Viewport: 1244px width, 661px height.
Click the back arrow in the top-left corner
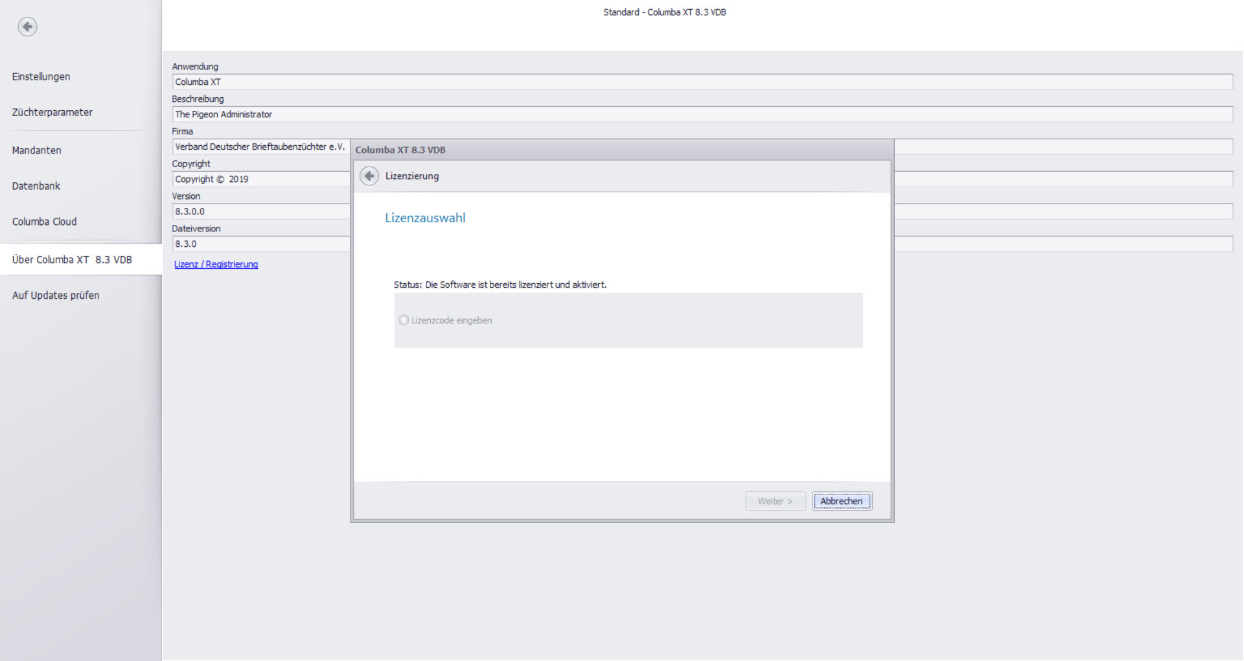coord(27,27)
